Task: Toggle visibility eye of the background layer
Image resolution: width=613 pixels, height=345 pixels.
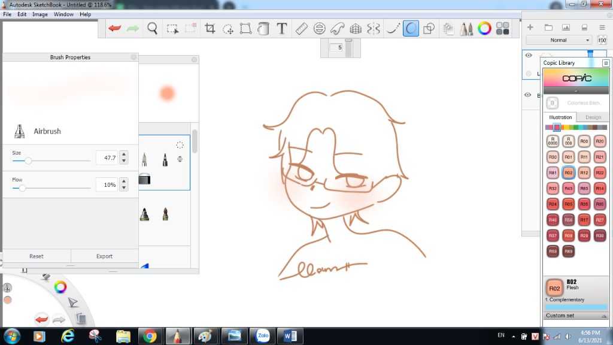Action: (x=528, y=95)
